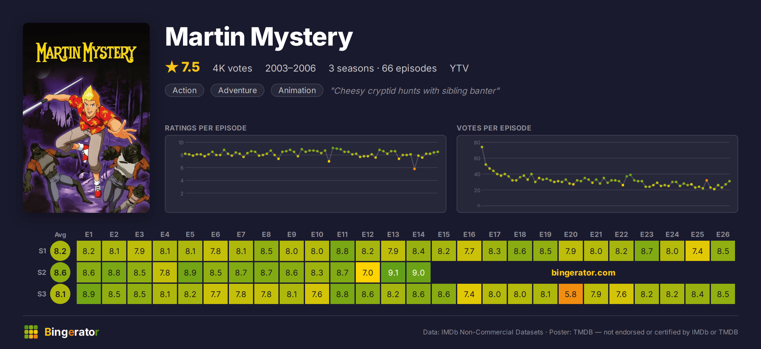Screen dimensions: 761x349
Task: Select the Animation genre tag
Action: (297, 90)
